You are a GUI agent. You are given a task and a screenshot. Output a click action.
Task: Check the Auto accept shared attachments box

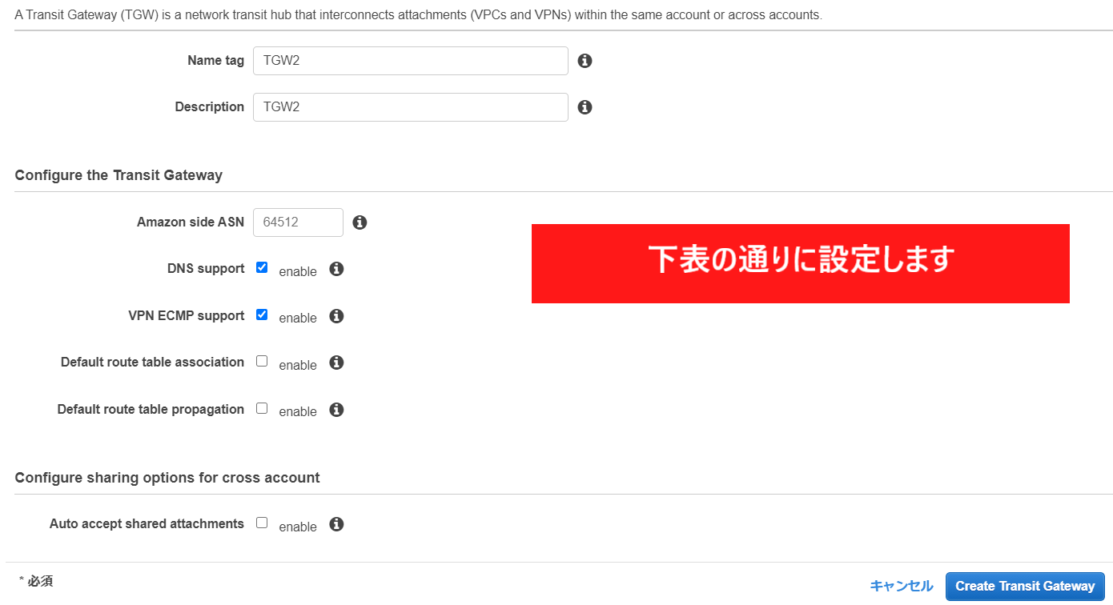262,523
